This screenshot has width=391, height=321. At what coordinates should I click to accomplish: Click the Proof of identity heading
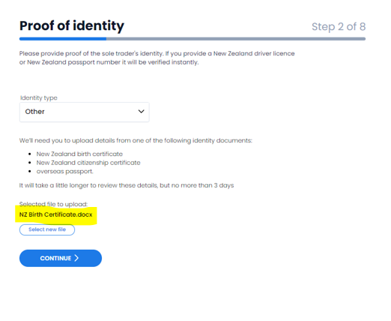pos(72,26)
